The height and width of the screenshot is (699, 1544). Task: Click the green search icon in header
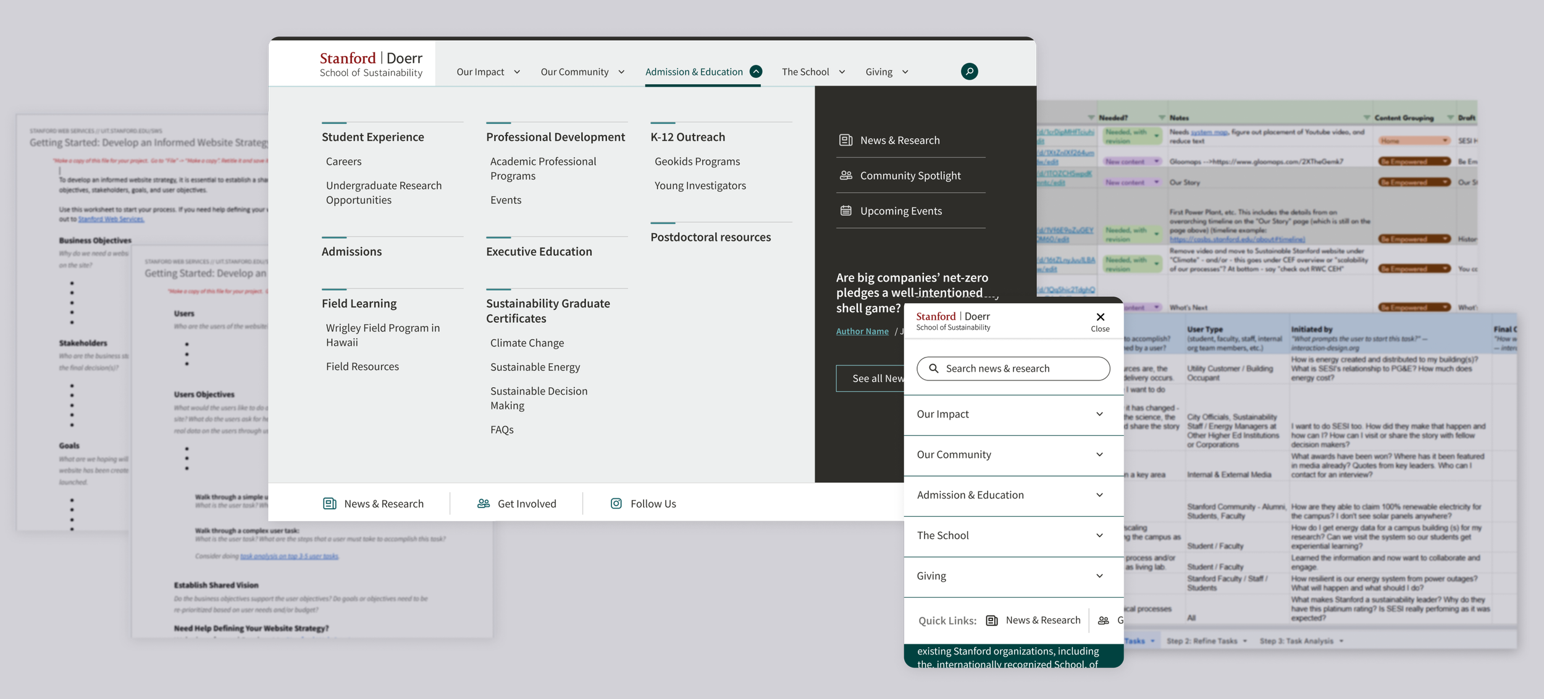(969, 72)
